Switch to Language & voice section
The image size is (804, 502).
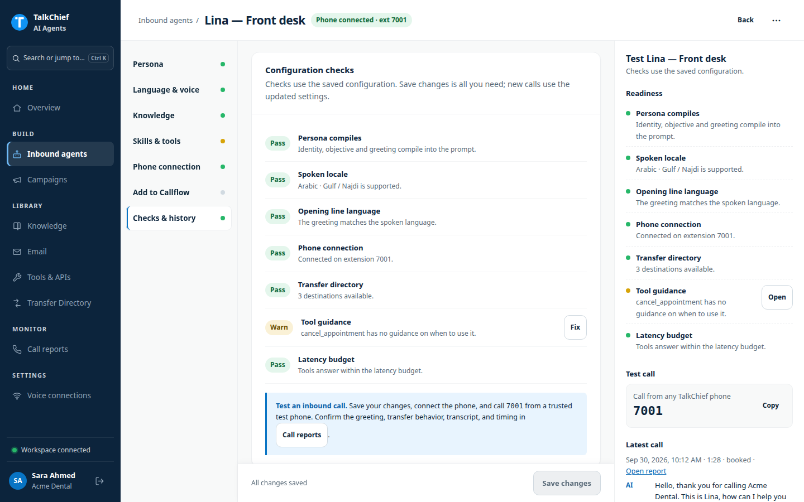179,90
